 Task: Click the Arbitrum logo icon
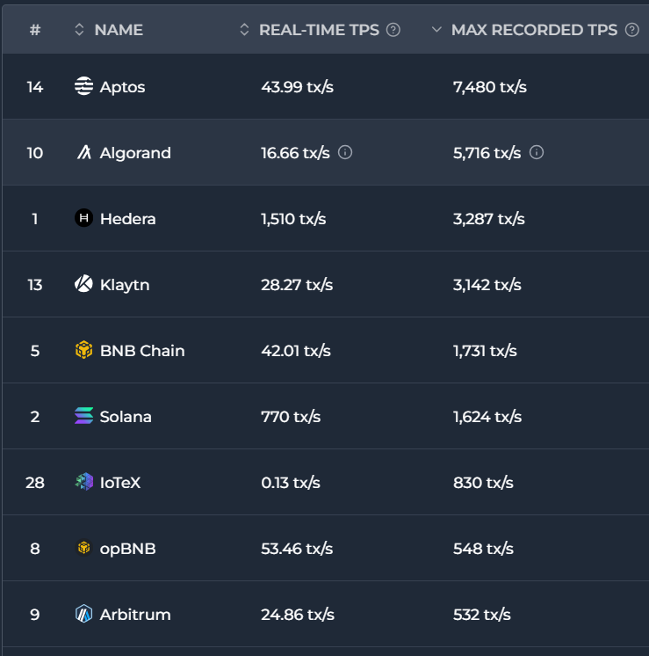83,614
